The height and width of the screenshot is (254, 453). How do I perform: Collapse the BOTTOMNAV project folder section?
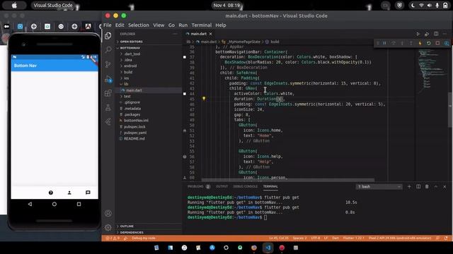[x=149, y=48]
